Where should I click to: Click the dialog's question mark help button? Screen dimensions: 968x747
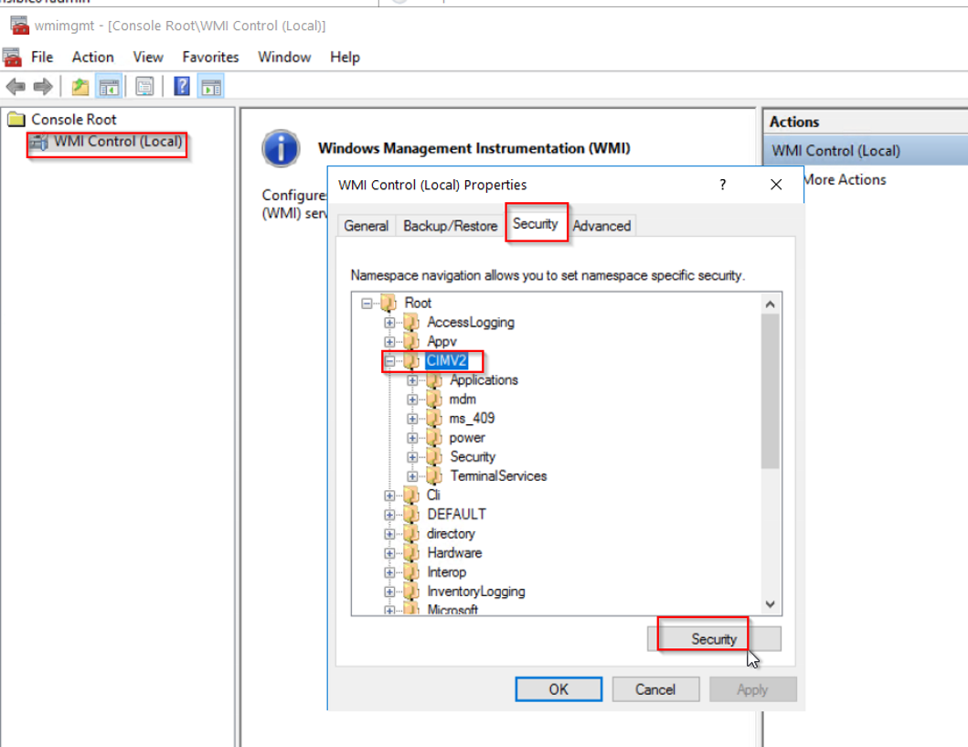tap(722, 185)
